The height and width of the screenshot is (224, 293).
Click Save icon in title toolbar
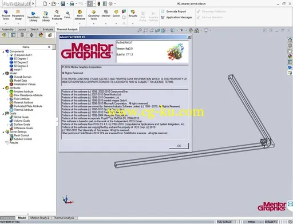[63, 3]
